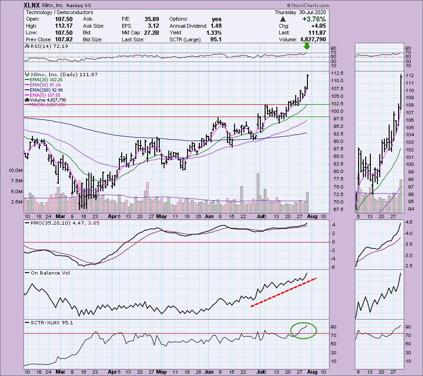
Task: Click the SCTR-XLNX 95.1 panel label
Action: 52,322
